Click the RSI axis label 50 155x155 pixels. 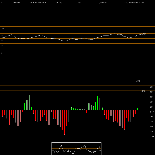pos(2,41)
